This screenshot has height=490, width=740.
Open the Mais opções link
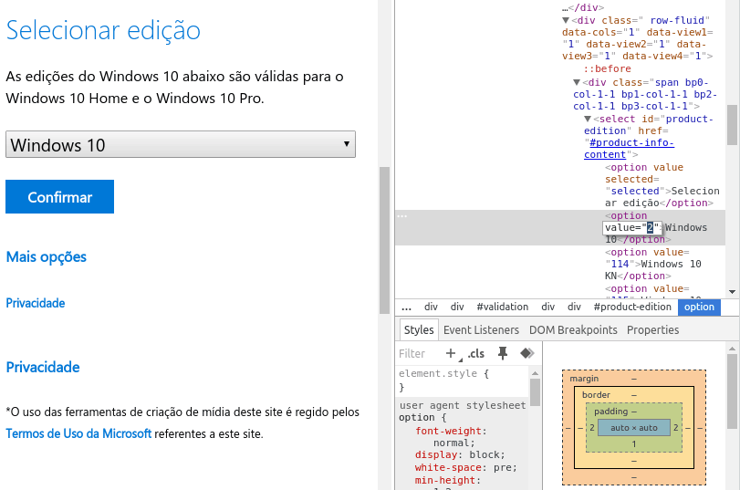(47, 256)
